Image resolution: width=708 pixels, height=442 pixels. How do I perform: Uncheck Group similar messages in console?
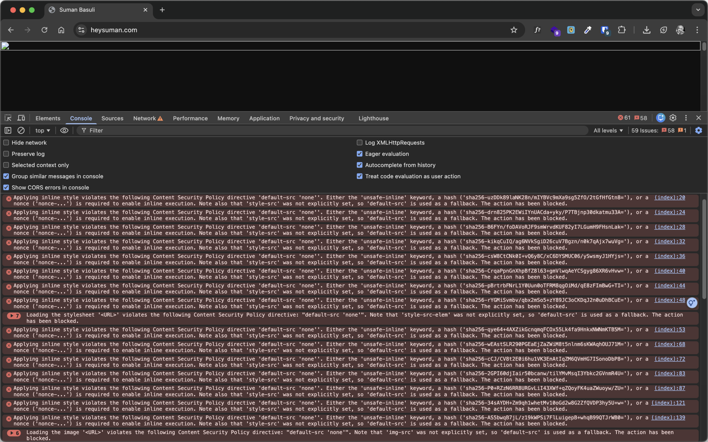pos(6,176)
